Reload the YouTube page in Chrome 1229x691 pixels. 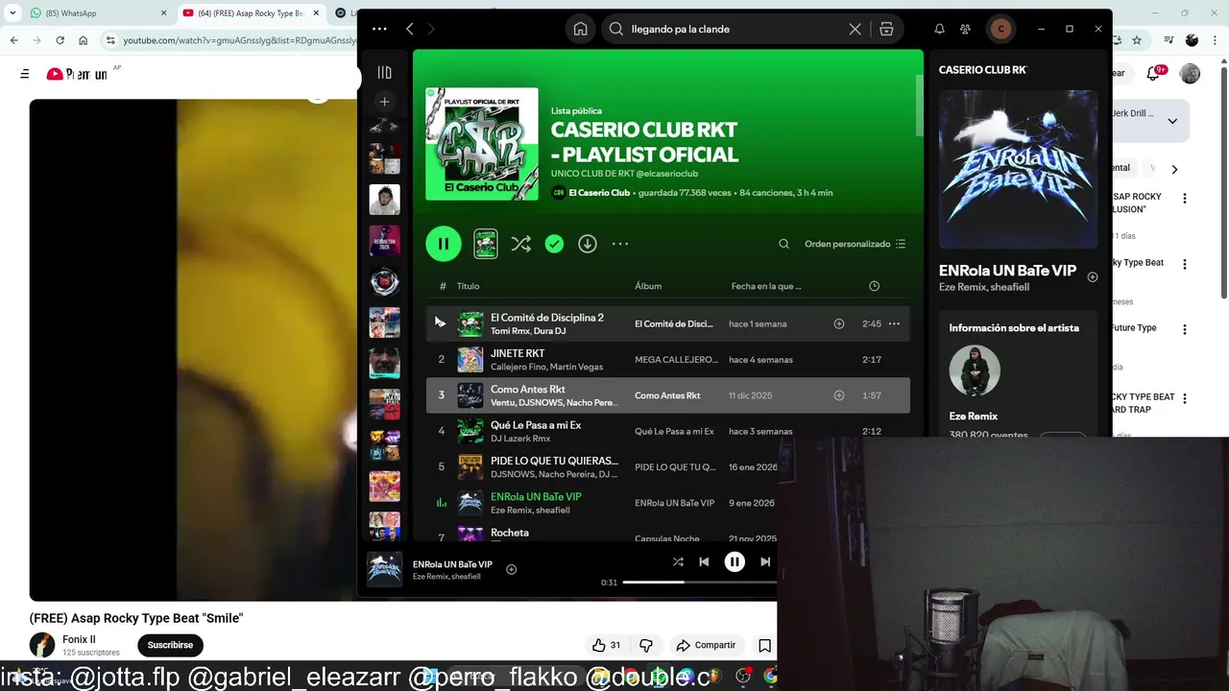tap(60, 40)
